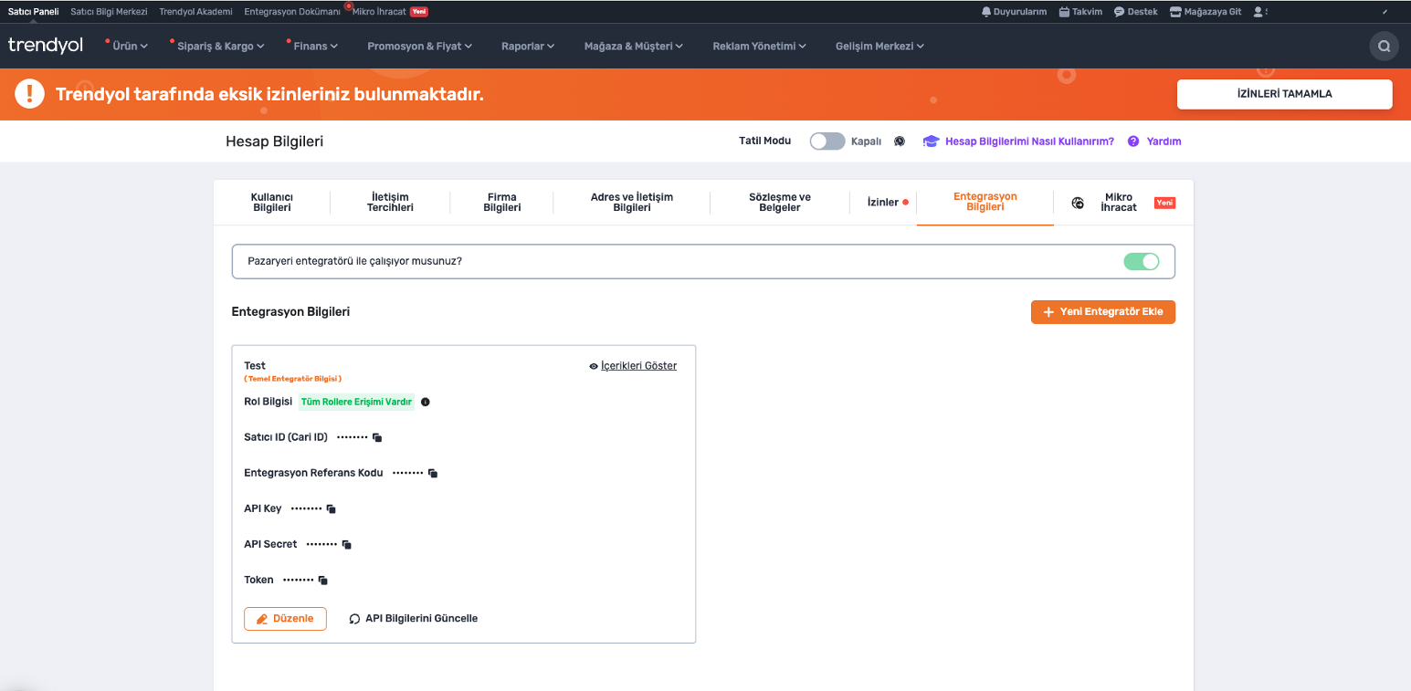The height and width of the screenshot is (691, 1411).
Task: Copy the API Secret value
Action: coord(347,545)
